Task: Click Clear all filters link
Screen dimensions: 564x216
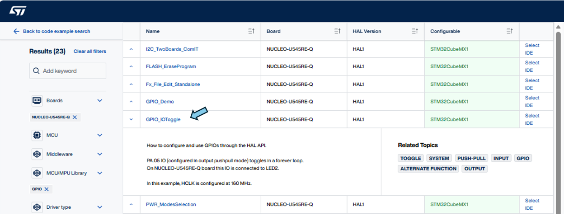Action: (89, 52)
